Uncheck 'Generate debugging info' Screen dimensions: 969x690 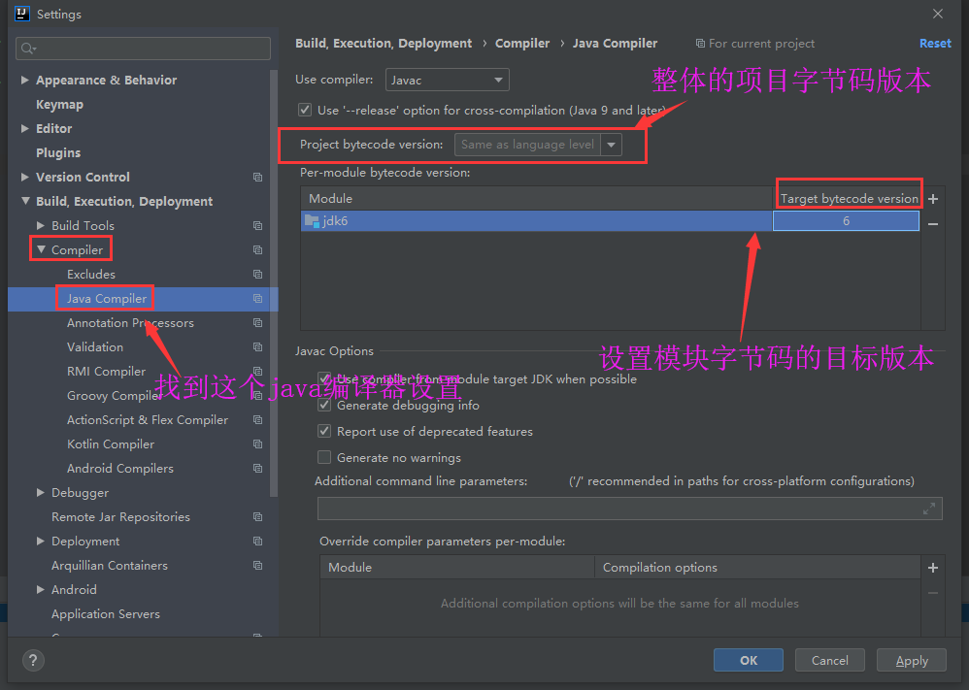point(324,405)
